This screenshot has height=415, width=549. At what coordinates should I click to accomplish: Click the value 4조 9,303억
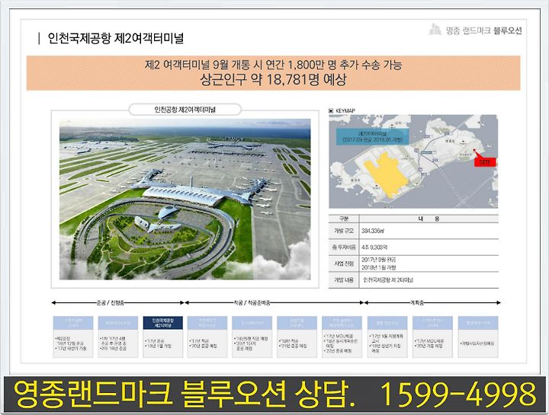[374, 247]
